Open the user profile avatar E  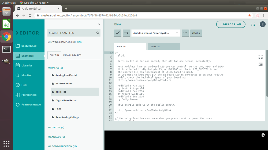263,24
